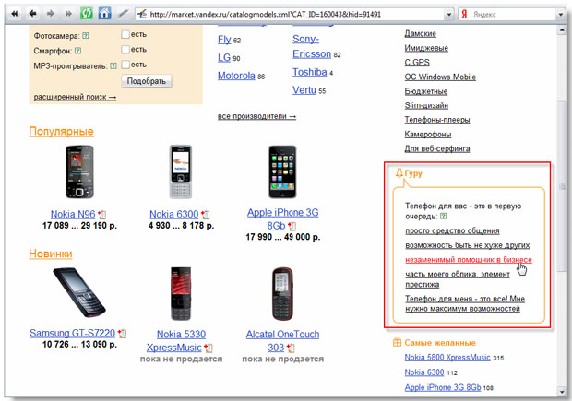Open the search engine dropdown arrow
Viewport: 572px width, 401px height.
(x=561, y=15)
